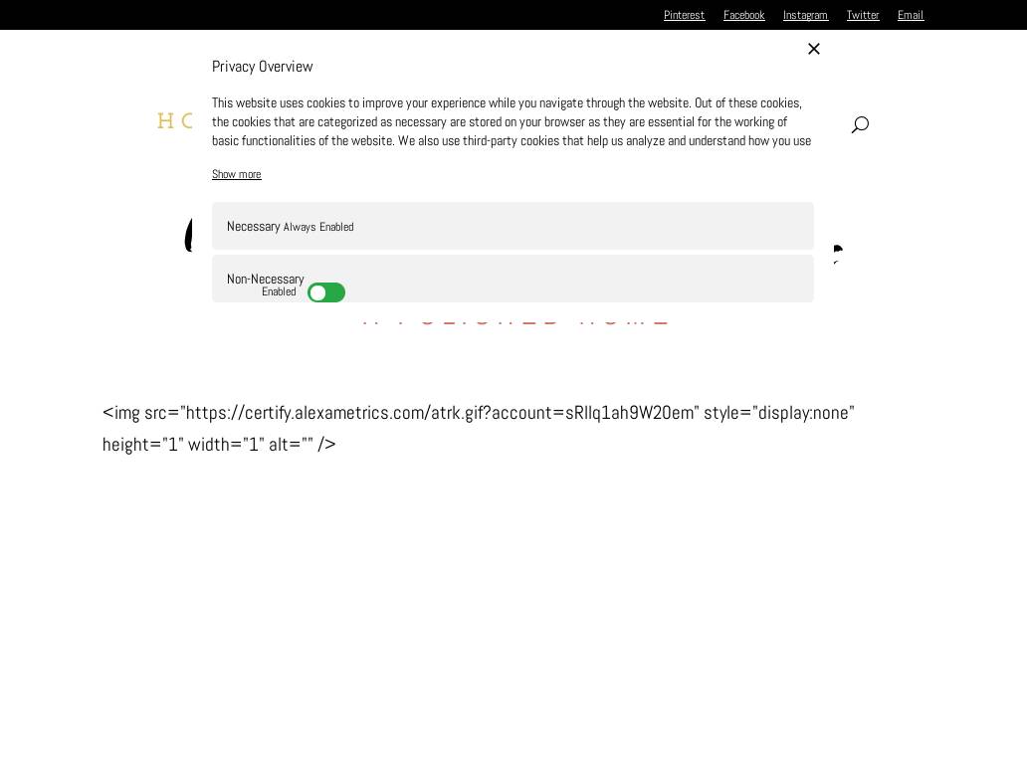Expand the Necessary cookies section
Image resolution: width=1027 pixels, height=764 pixels.
(x=253, y=227)
